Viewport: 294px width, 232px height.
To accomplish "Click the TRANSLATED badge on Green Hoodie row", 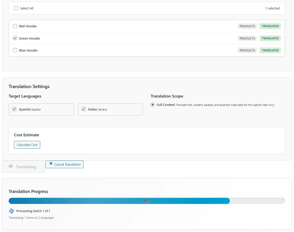I will pos(270,38).
